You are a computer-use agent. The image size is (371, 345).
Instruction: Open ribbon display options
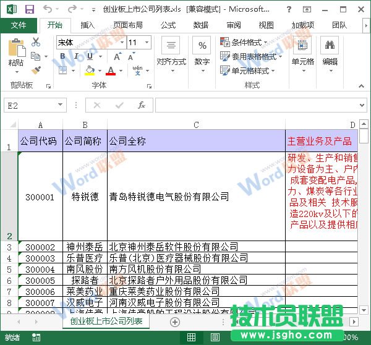coord(307,9)
